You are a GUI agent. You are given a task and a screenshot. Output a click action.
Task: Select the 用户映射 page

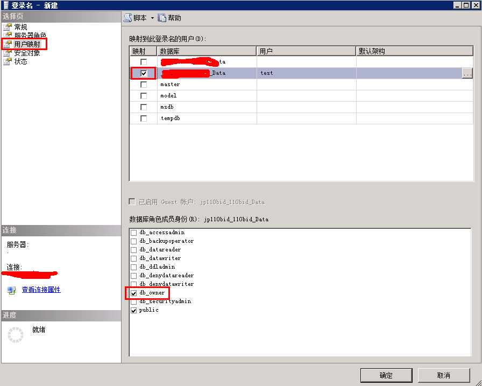(x=27, y=44)
